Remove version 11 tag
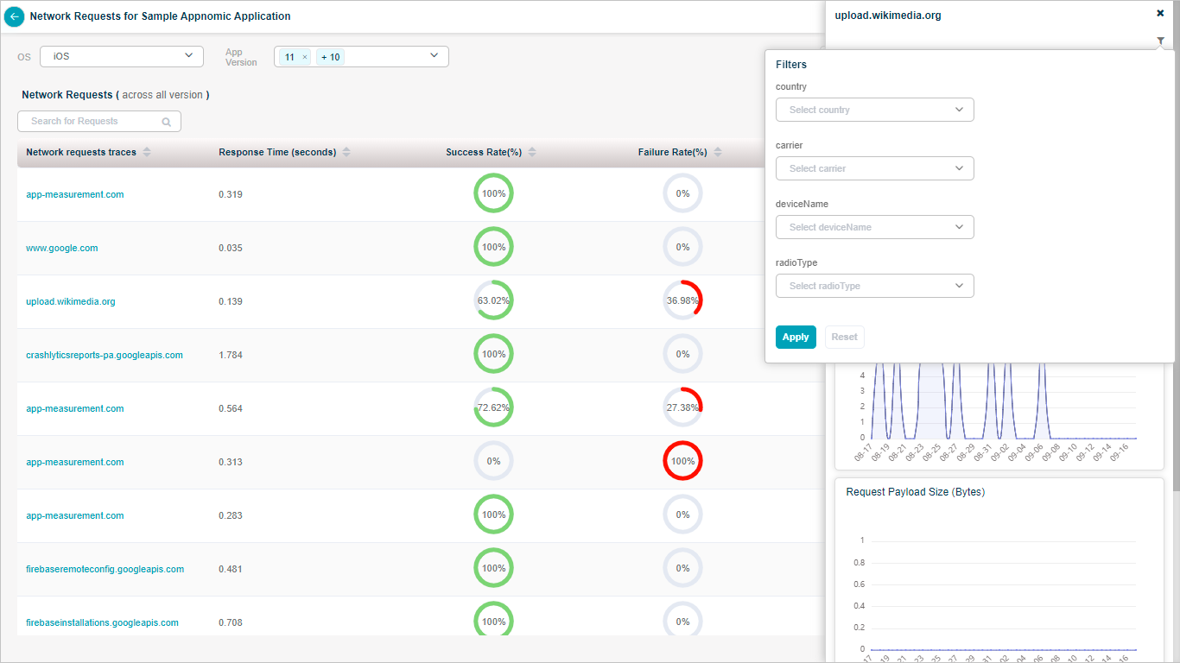Image resolution: width=1180 pixels, height=663 pixels. 304,57
